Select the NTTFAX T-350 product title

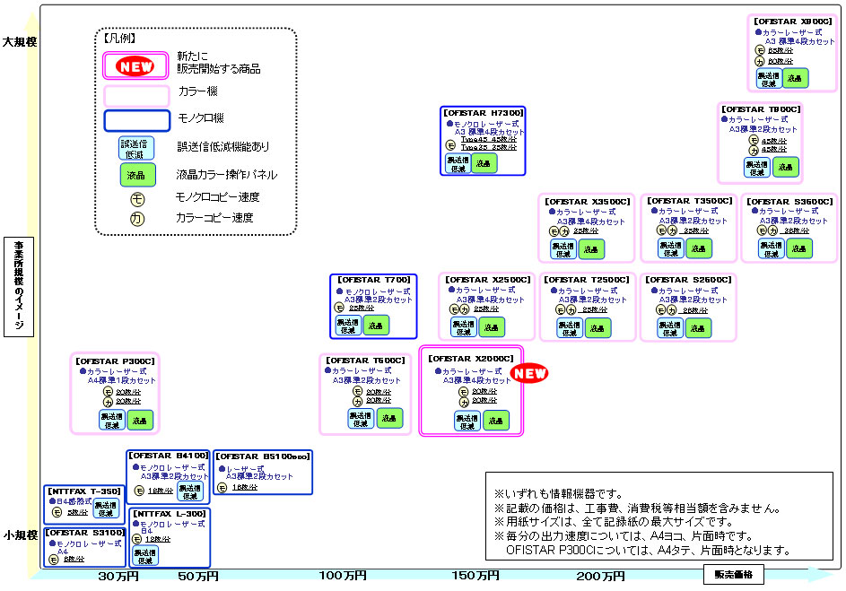tap(84, 491)
